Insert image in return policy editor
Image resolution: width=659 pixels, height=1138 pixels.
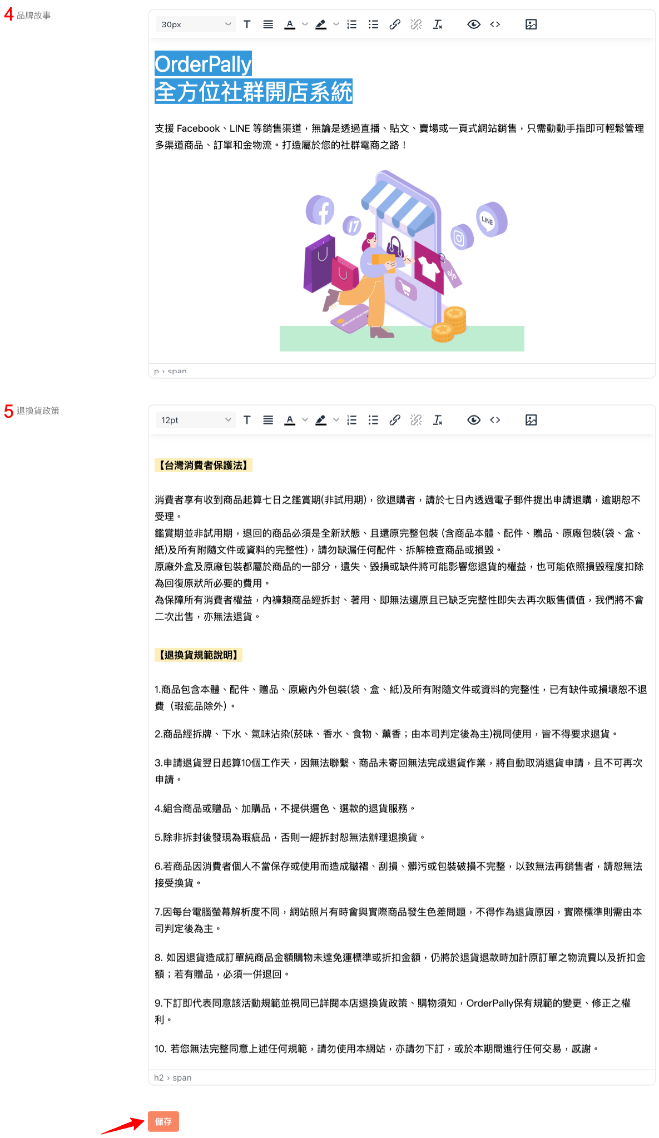pyautogui.click(x=531, y=420)
